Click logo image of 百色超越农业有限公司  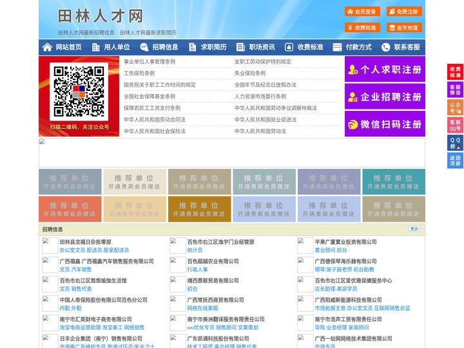pyautogui.click(x=178, y=265)
